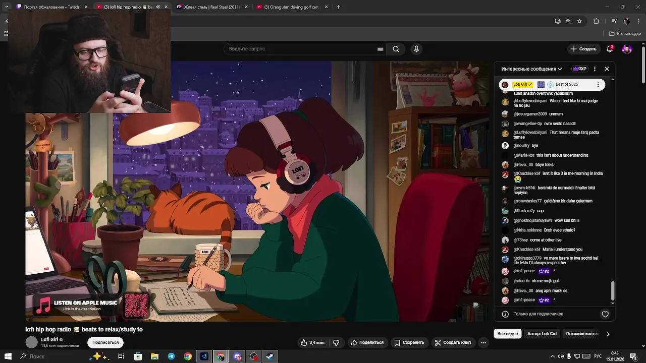Click the YouTube search magnifier button

(x=396, y=49)
